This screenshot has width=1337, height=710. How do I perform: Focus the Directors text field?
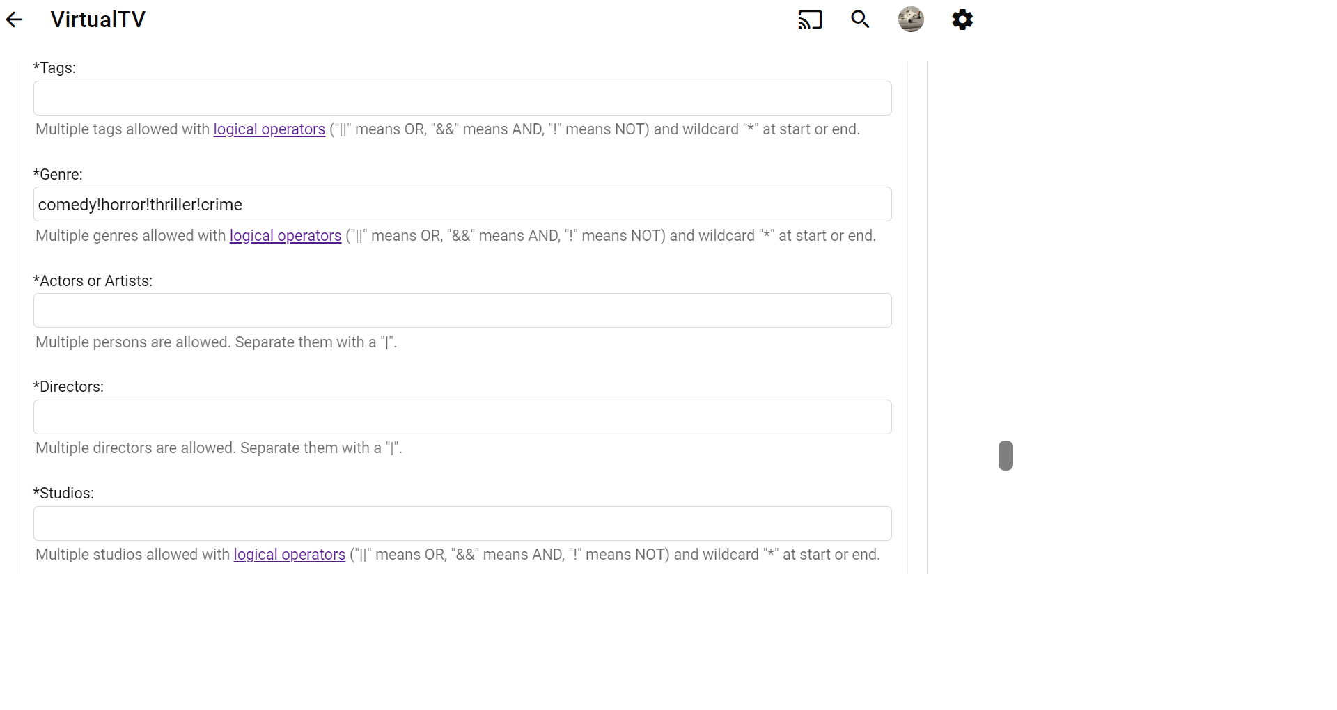[462, 417]
